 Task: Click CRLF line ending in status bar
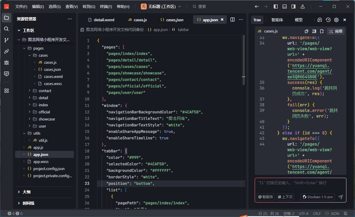click(317, 213)
